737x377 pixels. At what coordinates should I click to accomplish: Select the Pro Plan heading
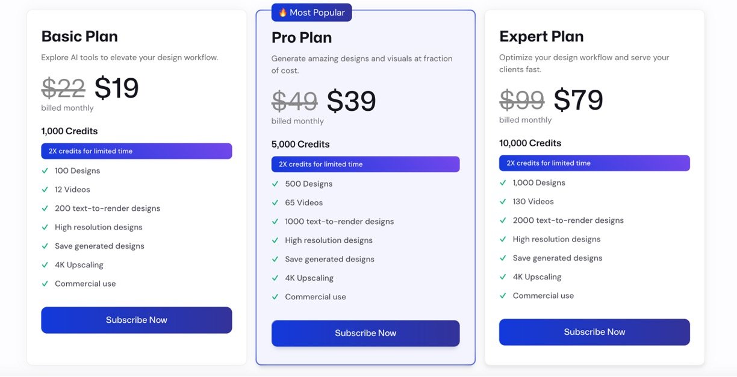302,37
